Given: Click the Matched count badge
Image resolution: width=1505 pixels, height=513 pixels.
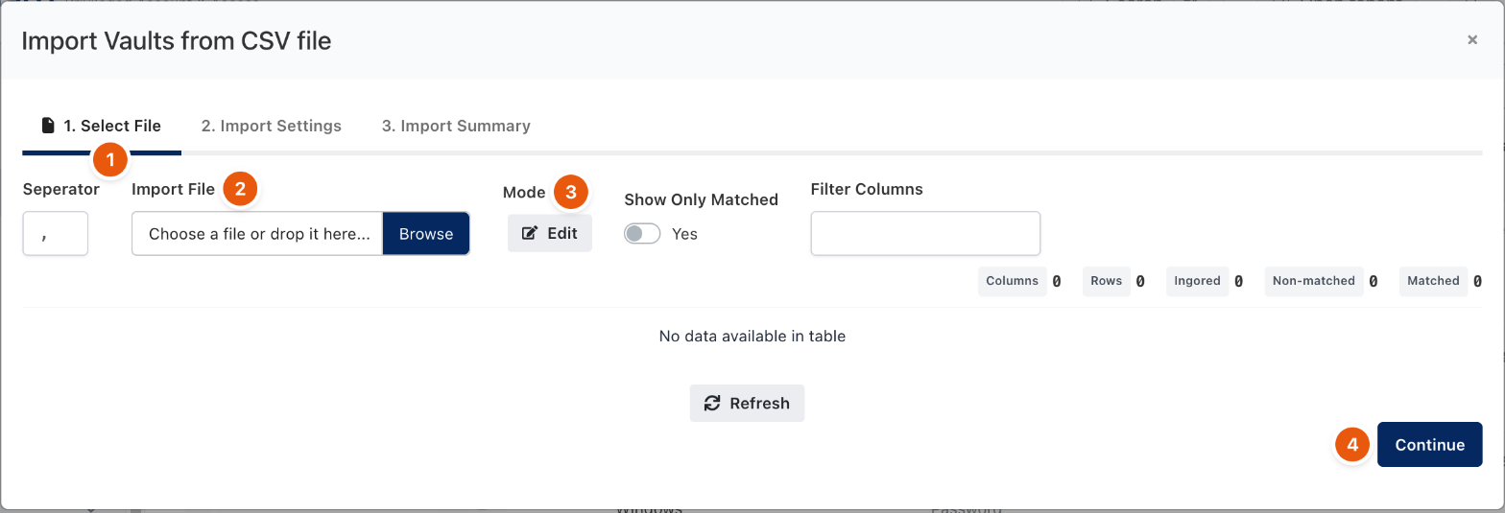Looking at the screenshot, I should 1433,281.
